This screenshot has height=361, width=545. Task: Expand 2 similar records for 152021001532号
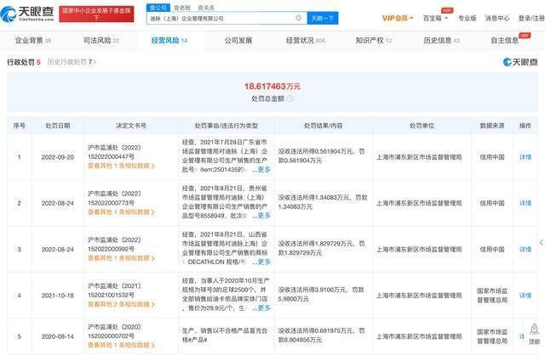pyautogui.click(x=121, y=304)
